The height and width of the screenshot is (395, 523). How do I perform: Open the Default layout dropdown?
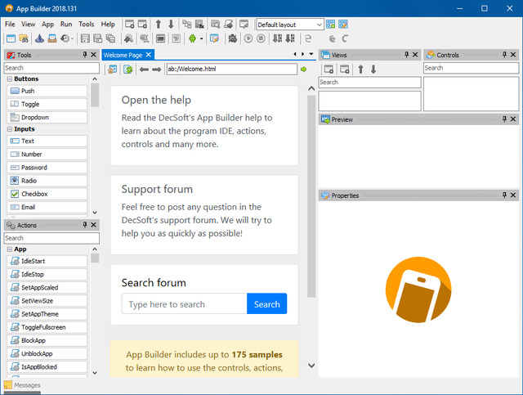point(290,25)
